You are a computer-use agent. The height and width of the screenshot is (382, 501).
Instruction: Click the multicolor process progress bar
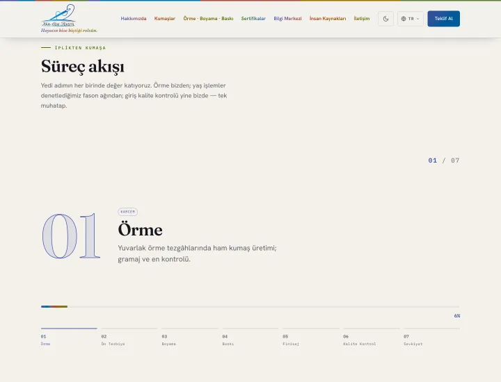(x=250, y=307)
